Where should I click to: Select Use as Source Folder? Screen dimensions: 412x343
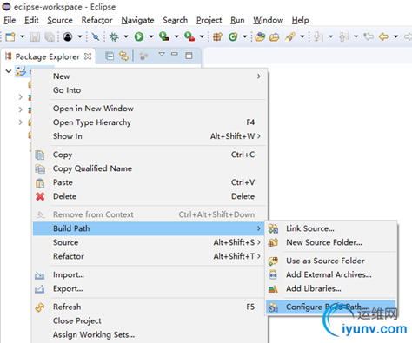pos(331,261)
